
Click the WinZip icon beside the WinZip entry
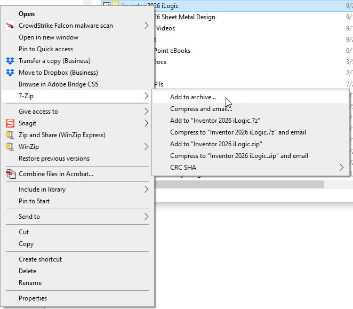(x=10, y=147)
